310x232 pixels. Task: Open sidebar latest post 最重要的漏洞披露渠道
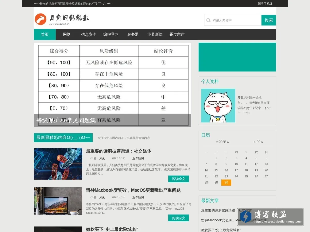(227, 210)
